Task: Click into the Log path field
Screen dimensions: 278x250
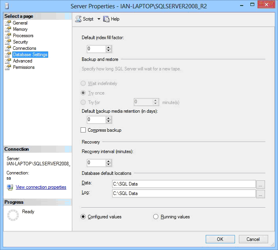Action: coord(184,193)
